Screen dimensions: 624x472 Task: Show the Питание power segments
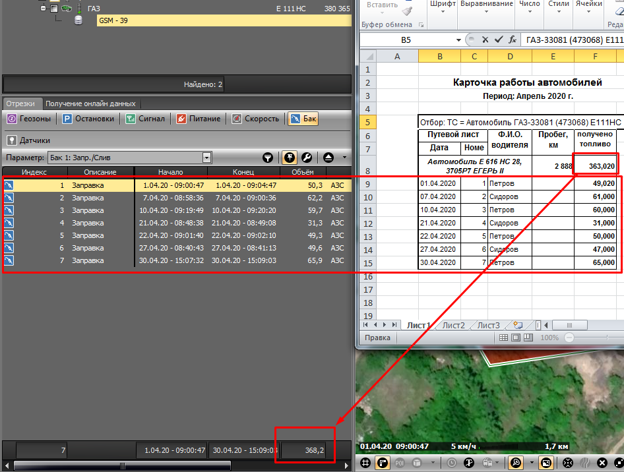198,119
